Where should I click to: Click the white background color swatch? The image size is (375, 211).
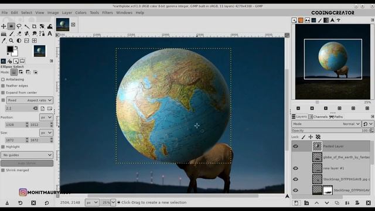15,53
